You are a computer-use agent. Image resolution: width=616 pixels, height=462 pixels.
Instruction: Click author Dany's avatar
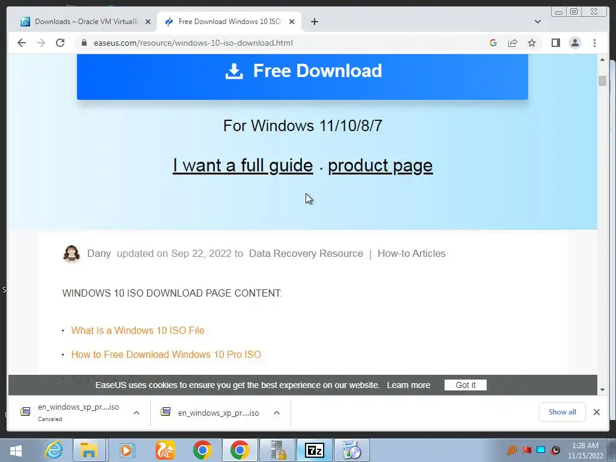click(x=72, y=254)
